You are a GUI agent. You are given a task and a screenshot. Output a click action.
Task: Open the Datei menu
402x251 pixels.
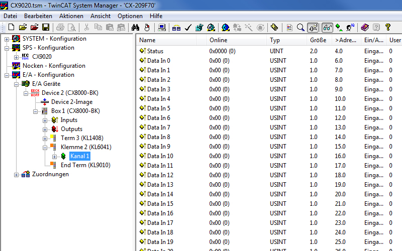(10, 16)
